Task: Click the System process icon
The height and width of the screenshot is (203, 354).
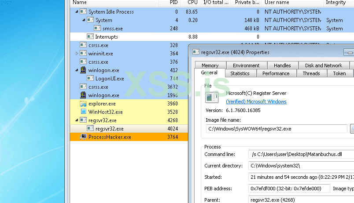Action: pos(90,20)
